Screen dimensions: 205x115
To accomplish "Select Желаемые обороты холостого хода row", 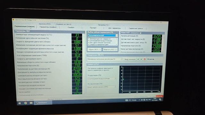I will 50,62.
